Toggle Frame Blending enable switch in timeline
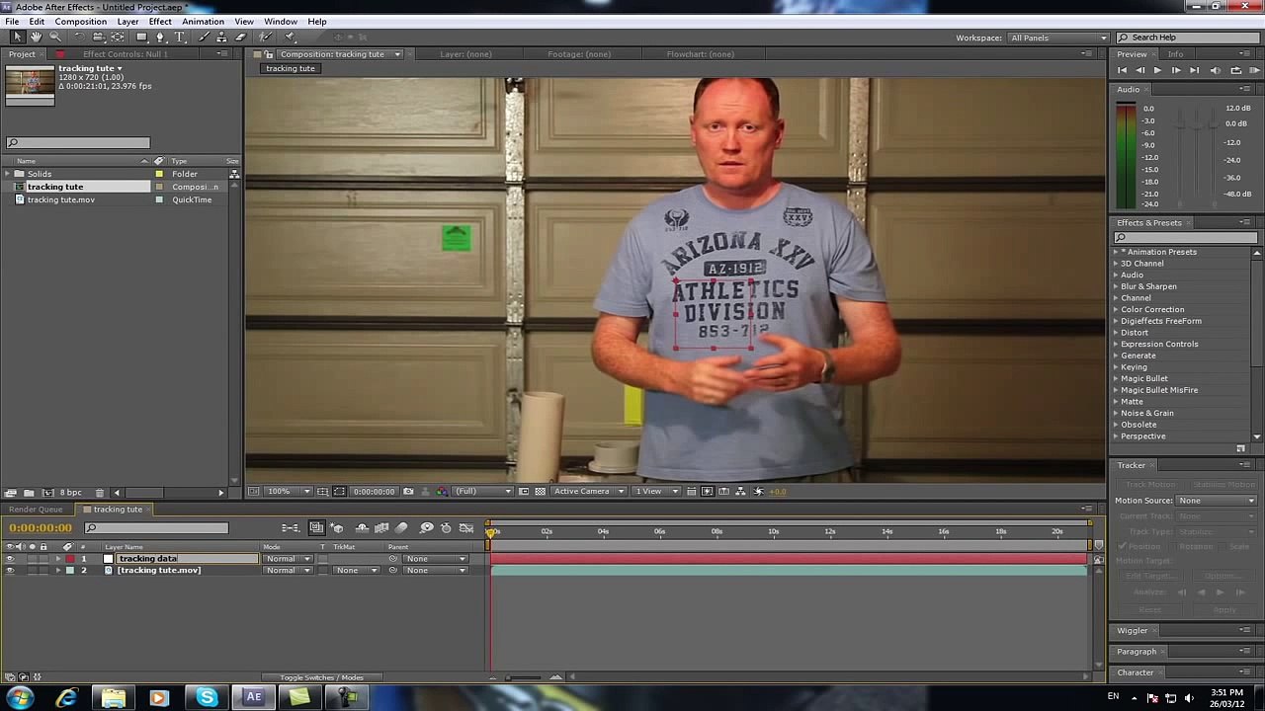This screenshot has height=711, width=1265. (382, 528)
